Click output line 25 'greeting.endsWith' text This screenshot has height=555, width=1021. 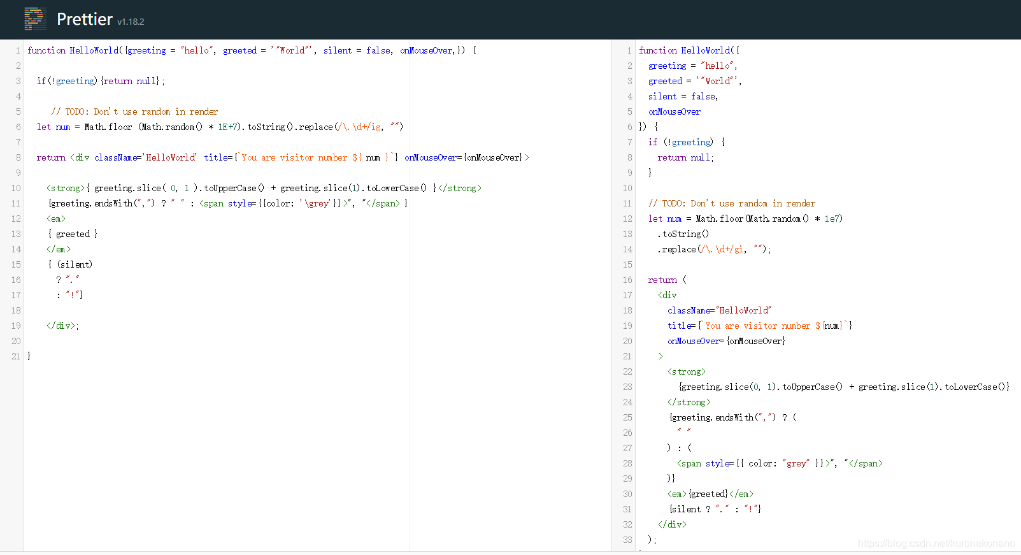tap(713, 417)
